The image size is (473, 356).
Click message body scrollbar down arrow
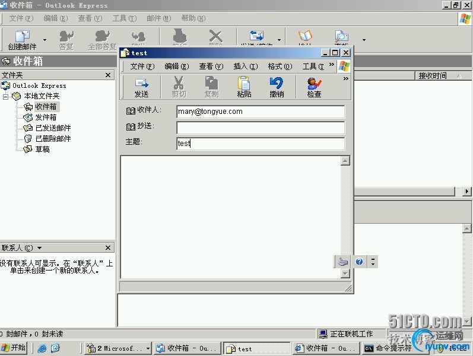pos(345,274)
